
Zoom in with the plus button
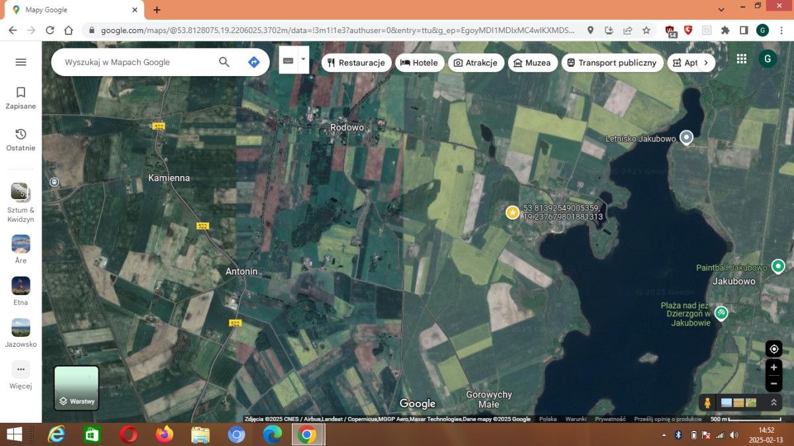coord(773,367)
